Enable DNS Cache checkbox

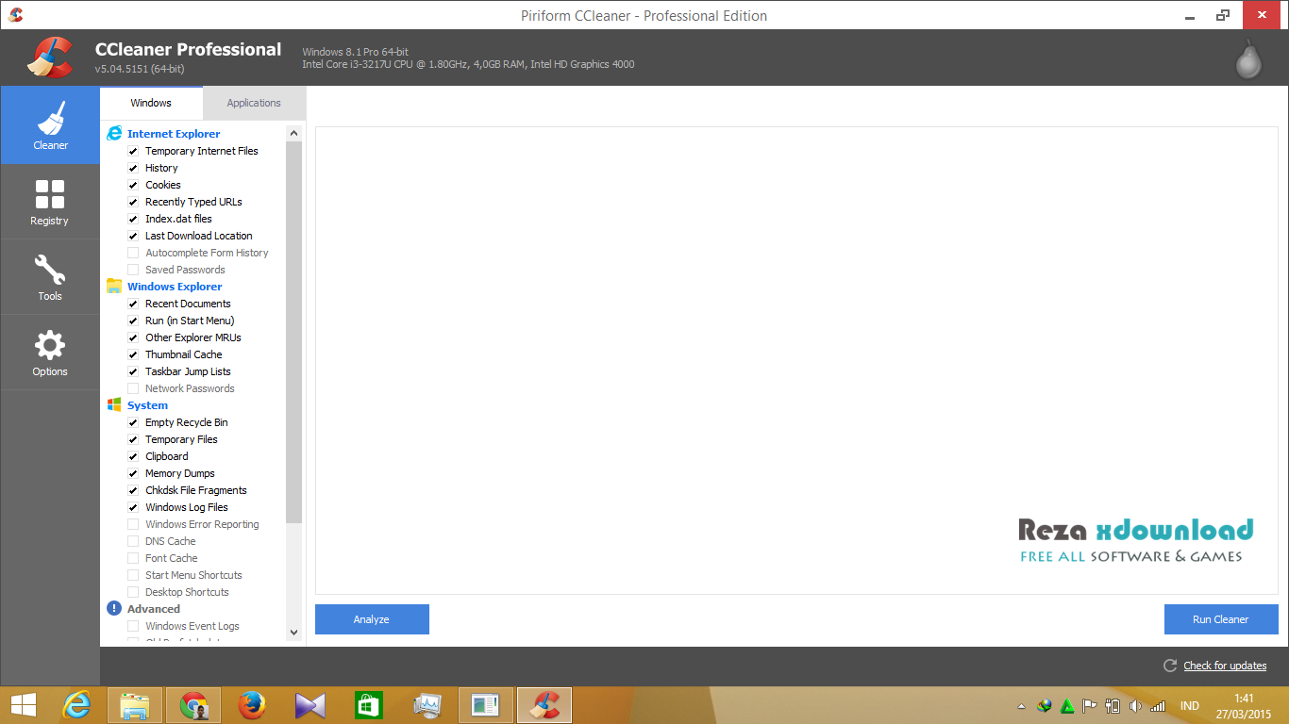pyautogui.click(x=133, y=541)
